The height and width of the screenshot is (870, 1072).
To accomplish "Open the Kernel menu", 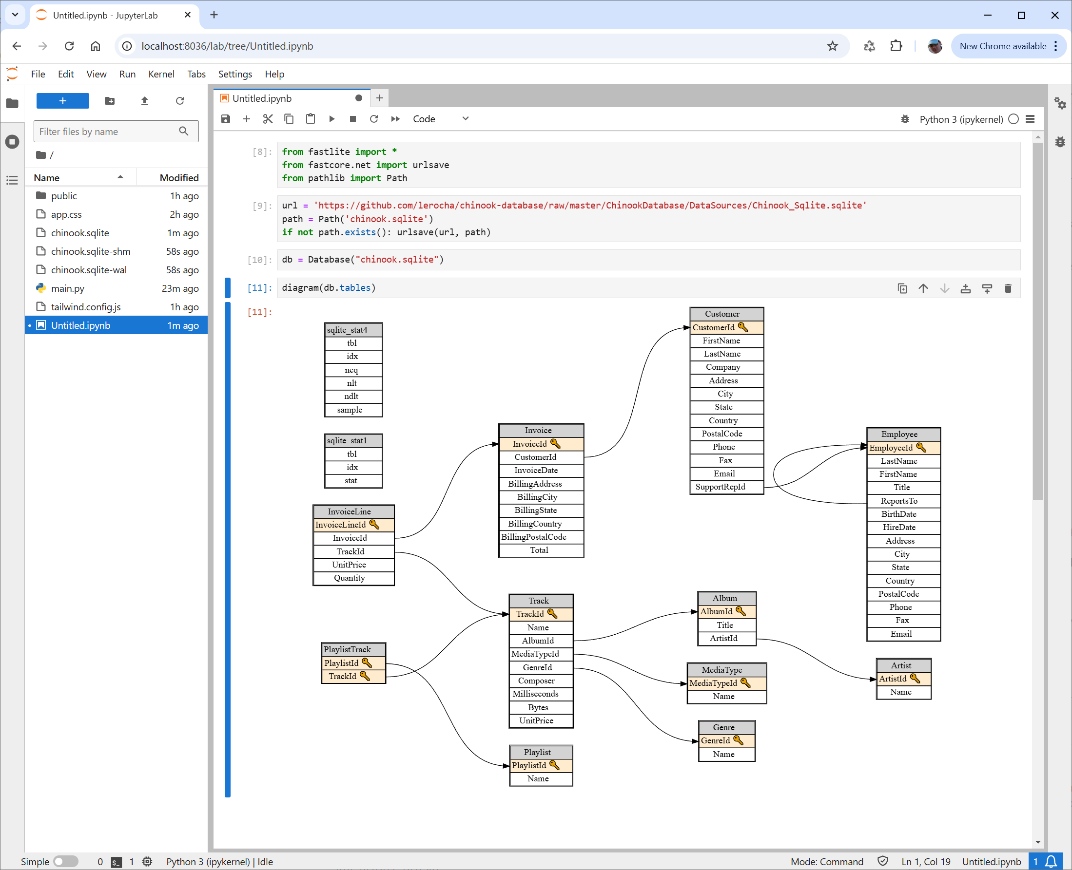I will point(161,74).
